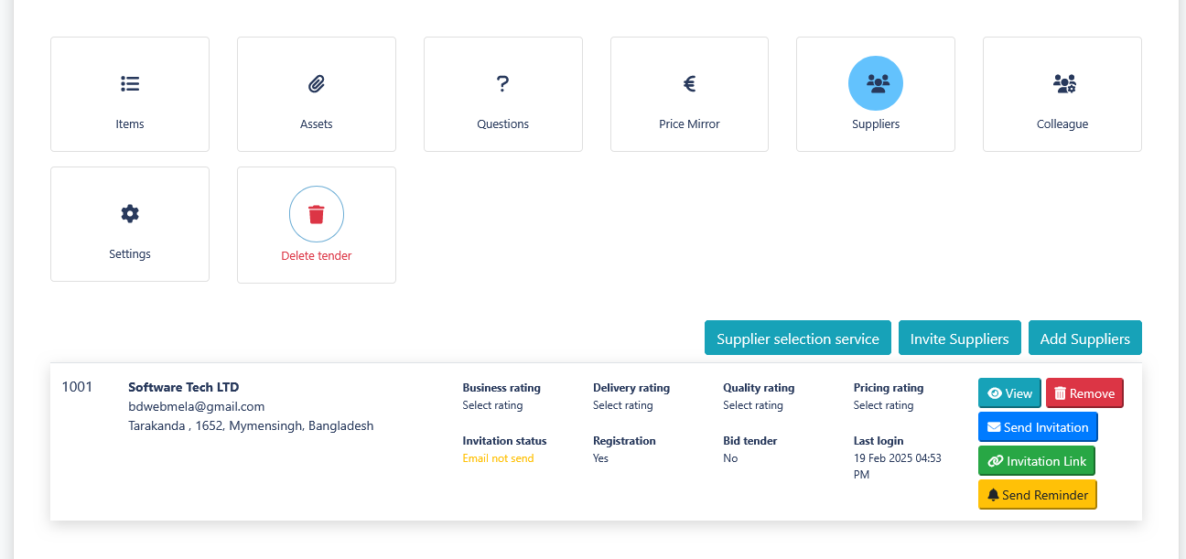The height and width of the screenshot is (559, 1186).
Task: Click the Add Suppliers button
Action: click(1085, 339)
